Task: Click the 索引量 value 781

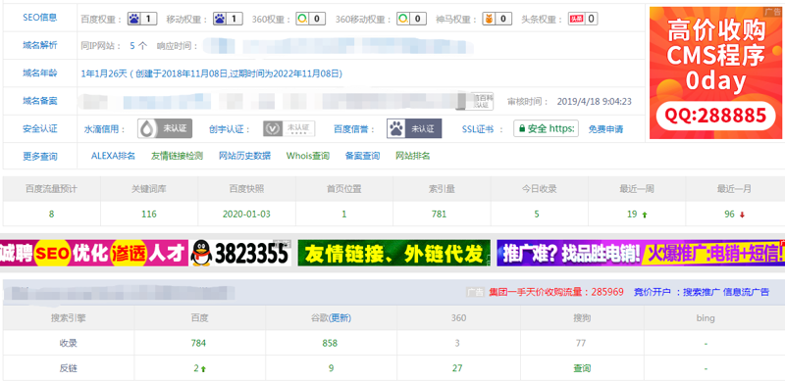Action: [439, 214]
